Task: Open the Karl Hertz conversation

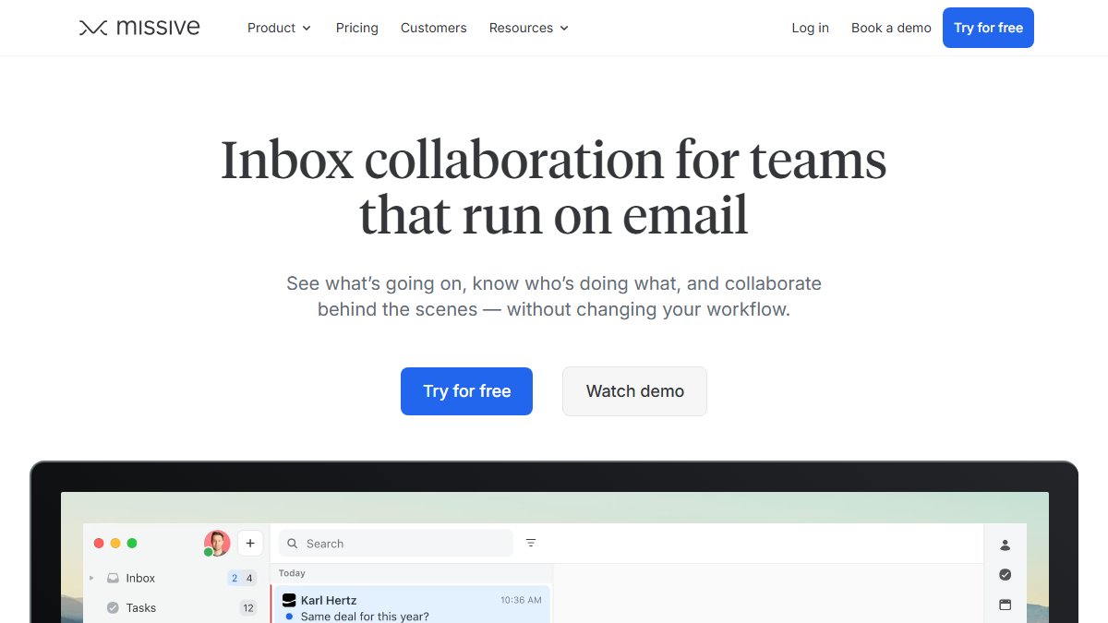Action: pos(412,605)
